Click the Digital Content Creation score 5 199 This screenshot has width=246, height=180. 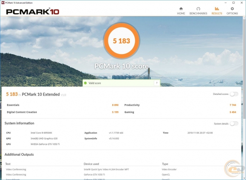(115, 112)
